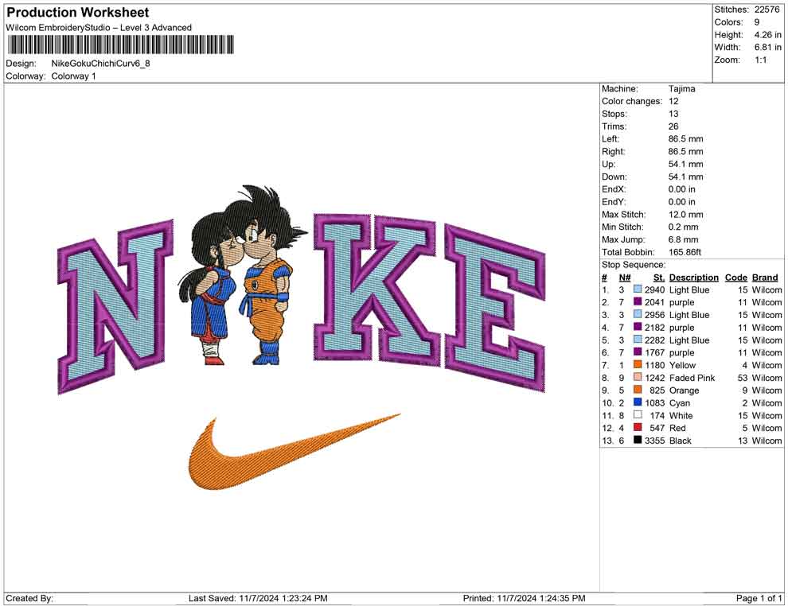Click the St. column header

pyautogui.click(x=659, y=277)
